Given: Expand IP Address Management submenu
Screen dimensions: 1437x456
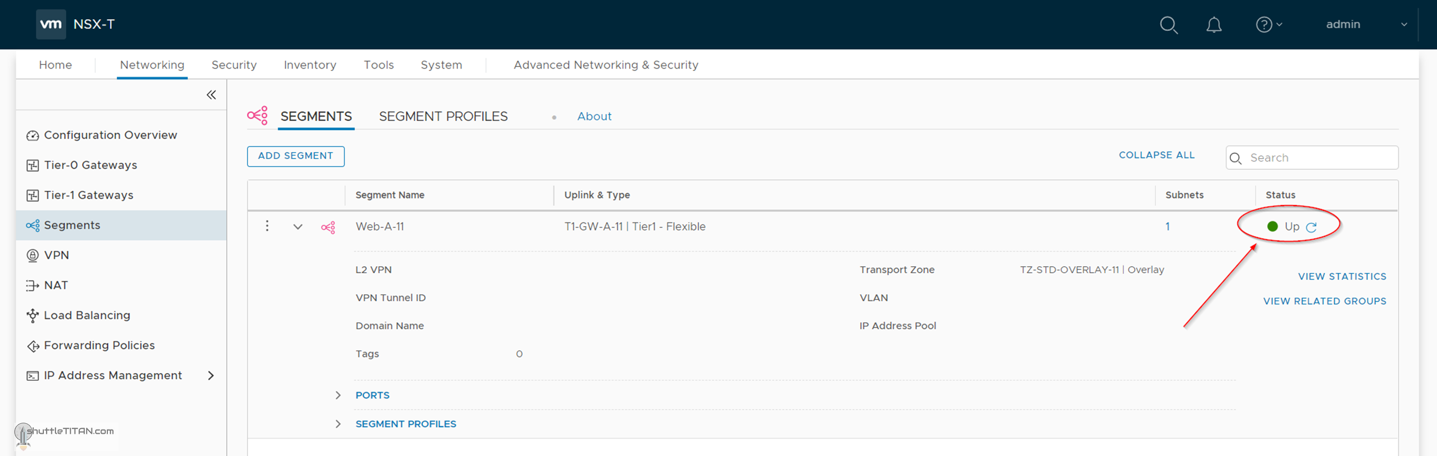Looking at the screenshot, I should [x=211, y=376].
